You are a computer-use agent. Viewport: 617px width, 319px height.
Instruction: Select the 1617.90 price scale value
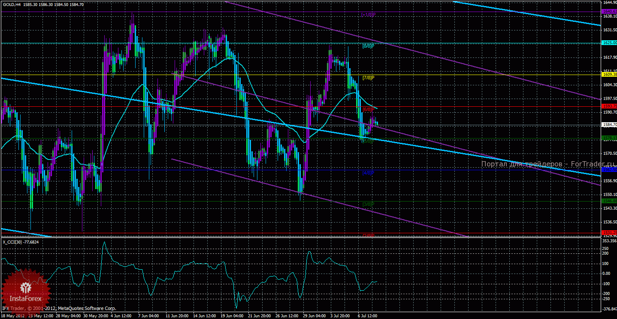(609, 57)
